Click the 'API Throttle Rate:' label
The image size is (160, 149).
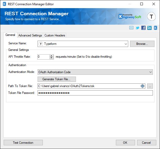tap(19, 57)
